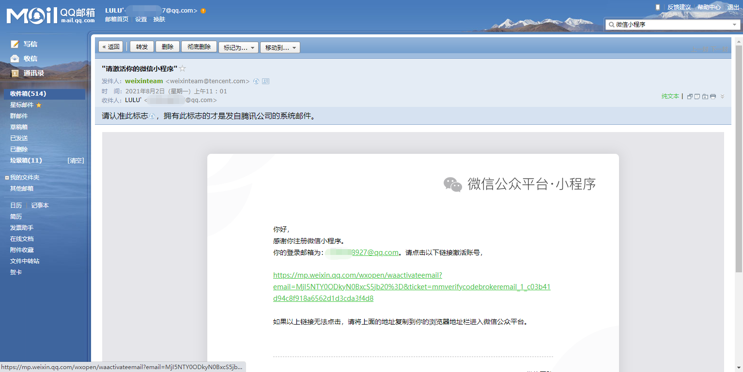Click the Tencent badge in the notice bar
743x372 pixels.
pos(152,116)
